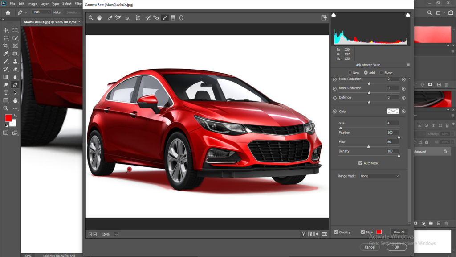
Task: Decrease Moire Reduction with minus button
Action: coord(335,89)
